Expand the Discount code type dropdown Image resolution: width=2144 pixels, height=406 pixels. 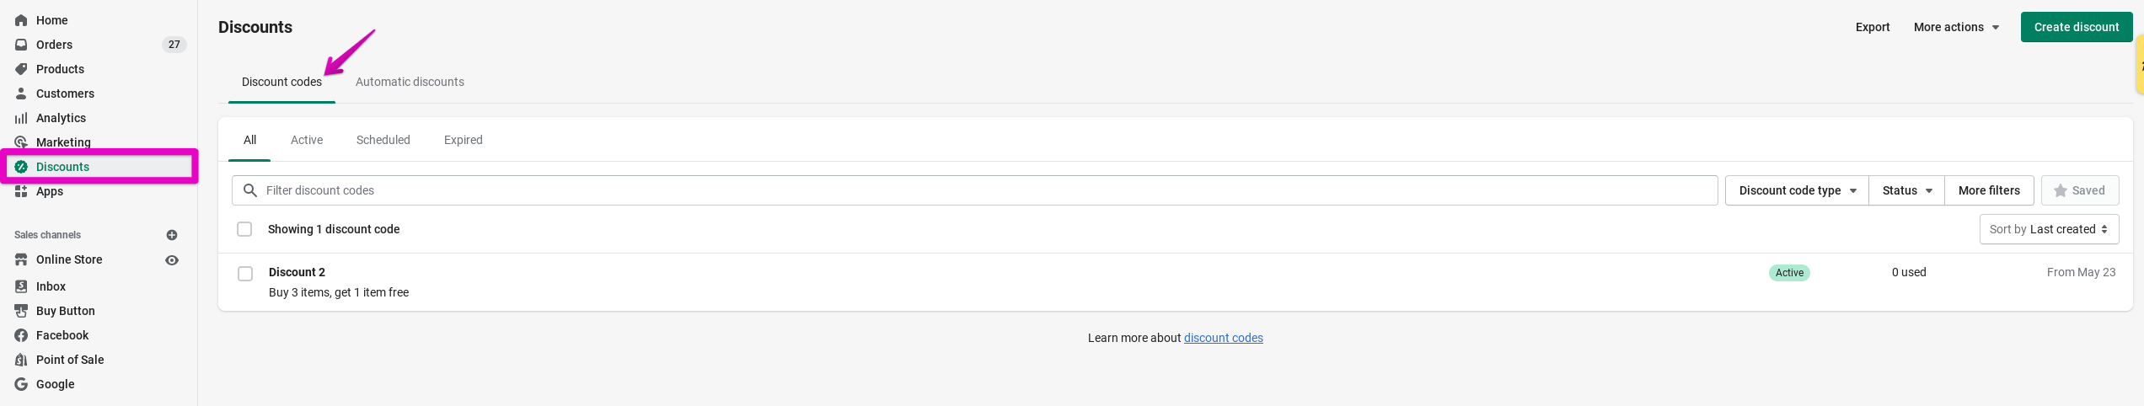click(x=1797, y=190)
